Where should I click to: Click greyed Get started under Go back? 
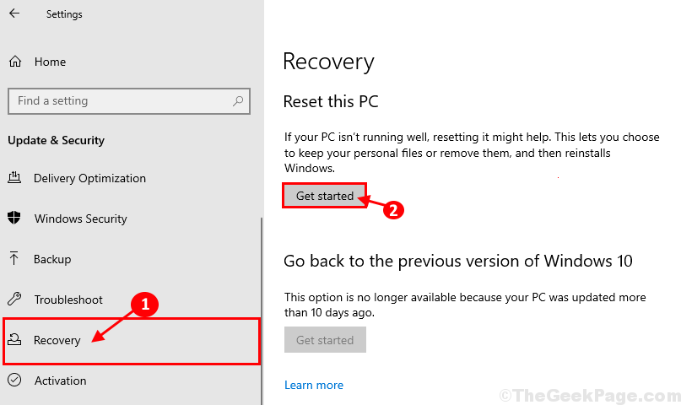[325, 340]
